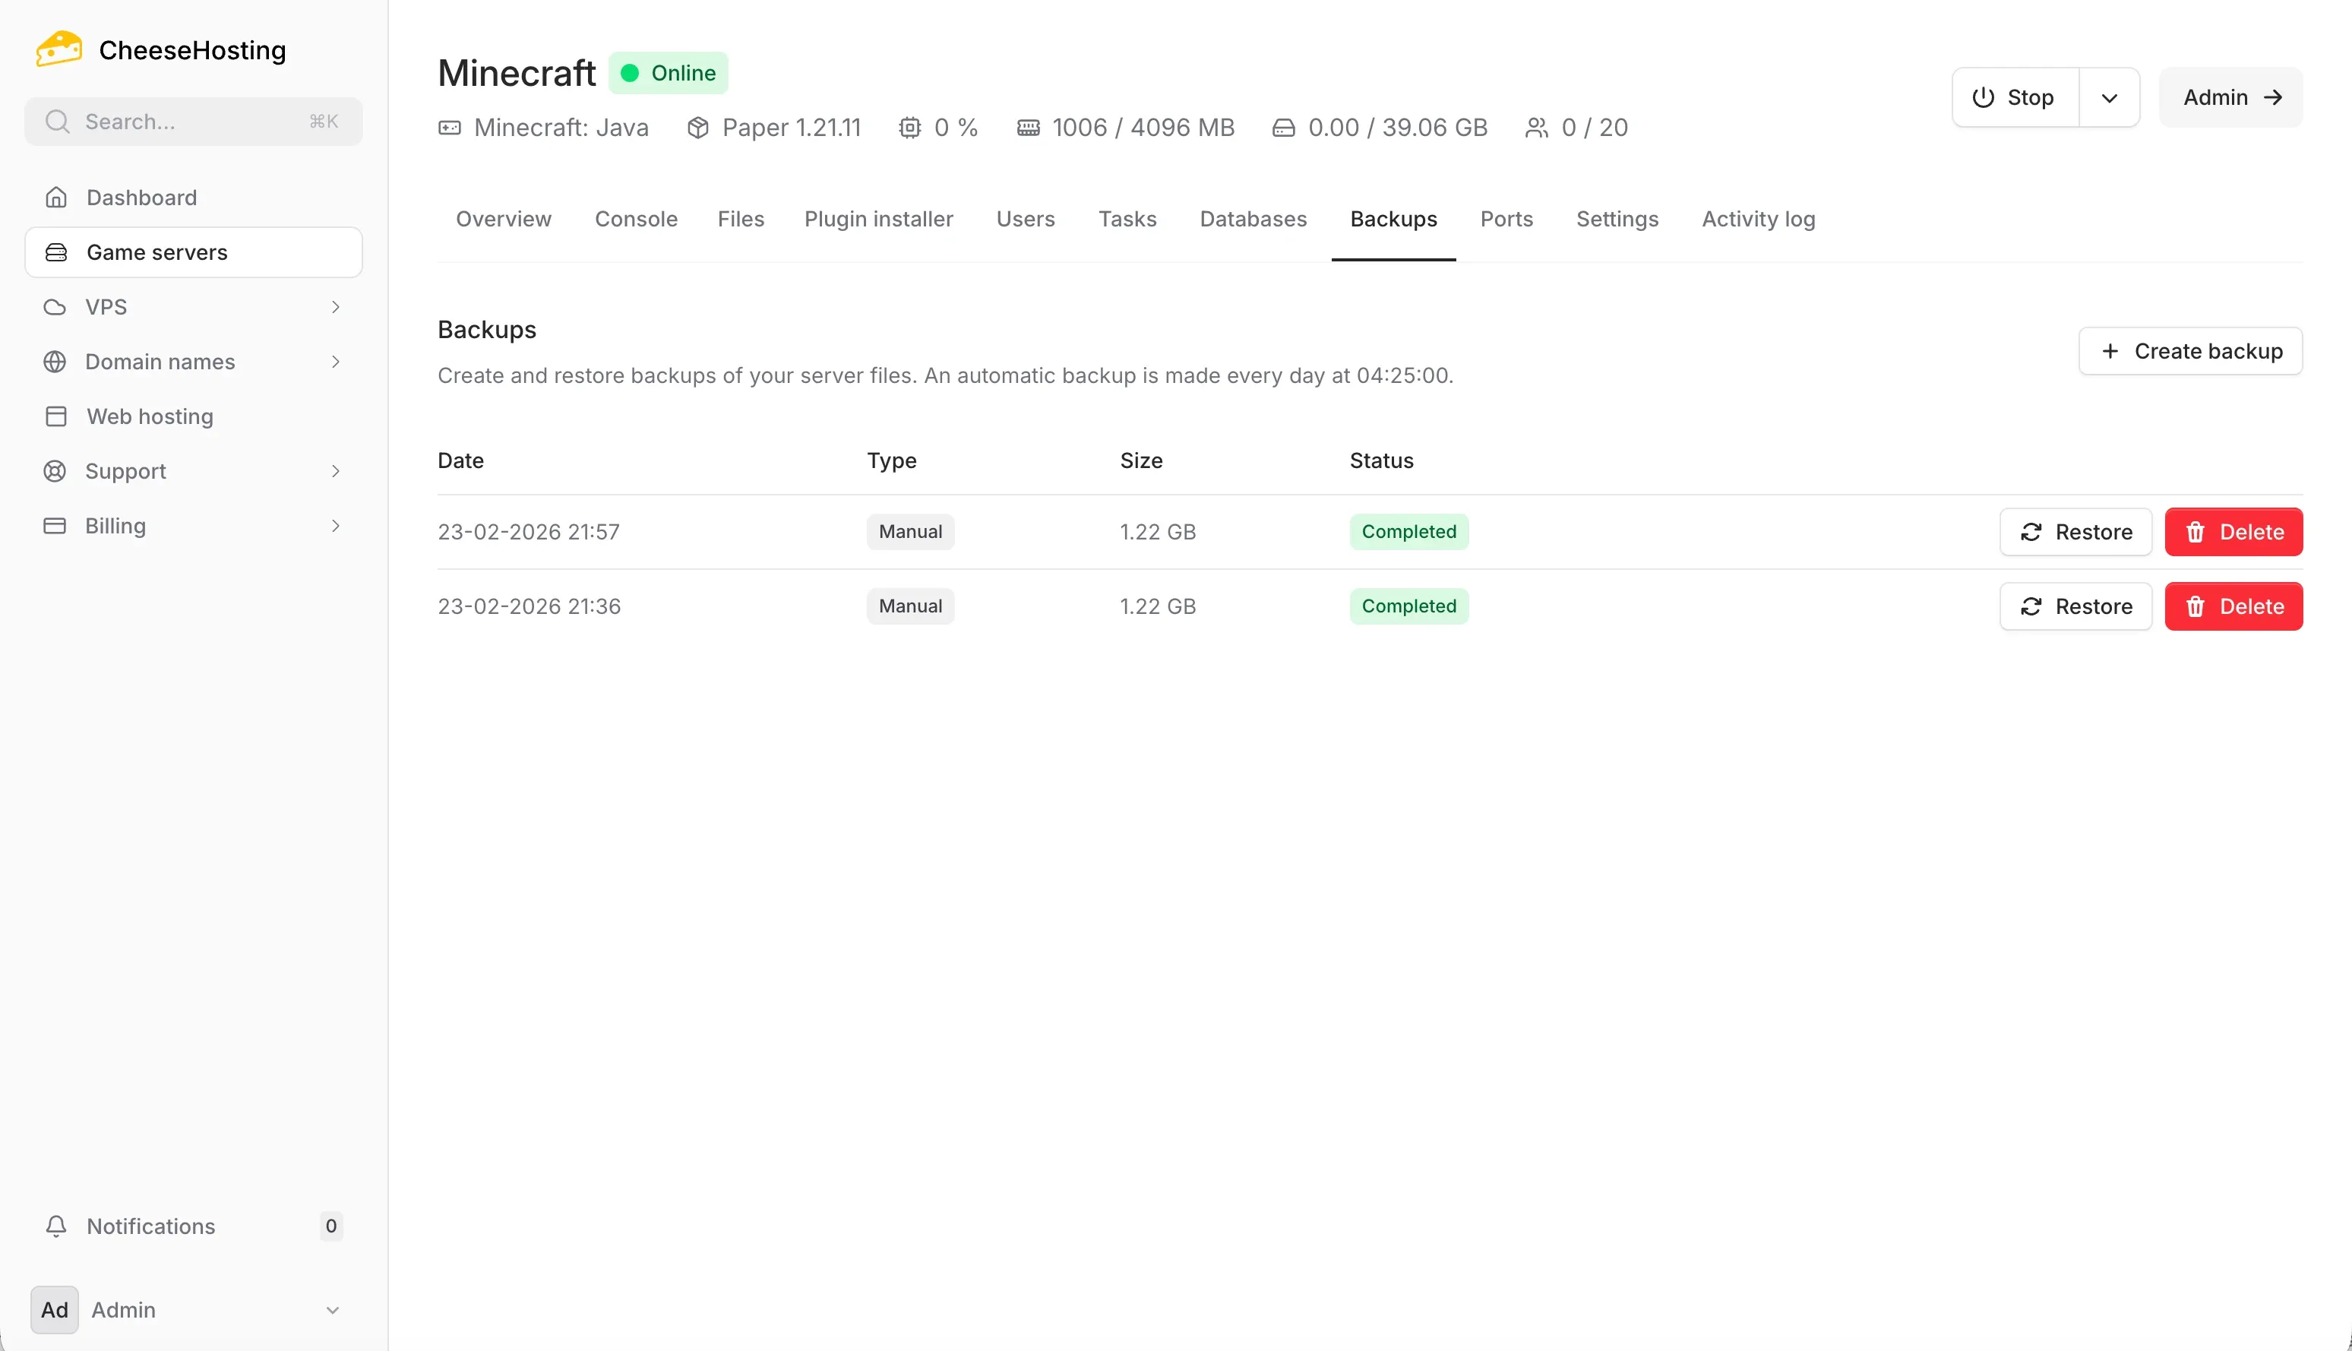2352x1351 pixels.
Task: Click the Admin button with arrow
Action: pos(2230,96)
